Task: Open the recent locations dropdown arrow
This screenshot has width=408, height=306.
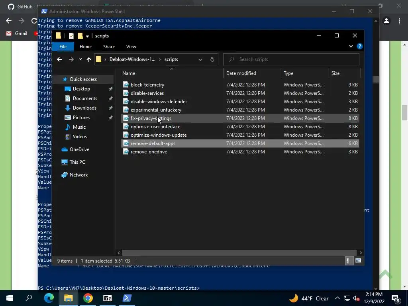Action: [x=80, y=59]
